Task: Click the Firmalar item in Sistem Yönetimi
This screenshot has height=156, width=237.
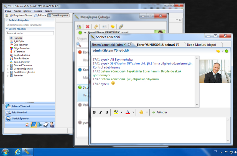Action: (18, 38)
